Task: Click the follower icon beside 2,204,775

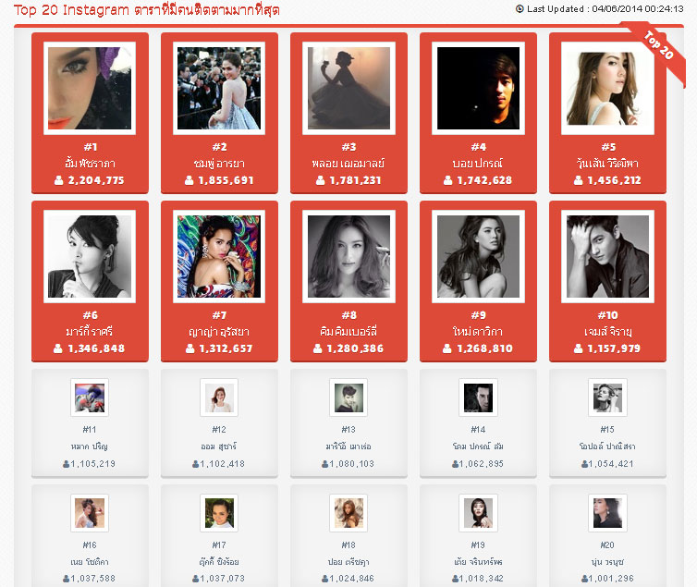Action: 58,180
